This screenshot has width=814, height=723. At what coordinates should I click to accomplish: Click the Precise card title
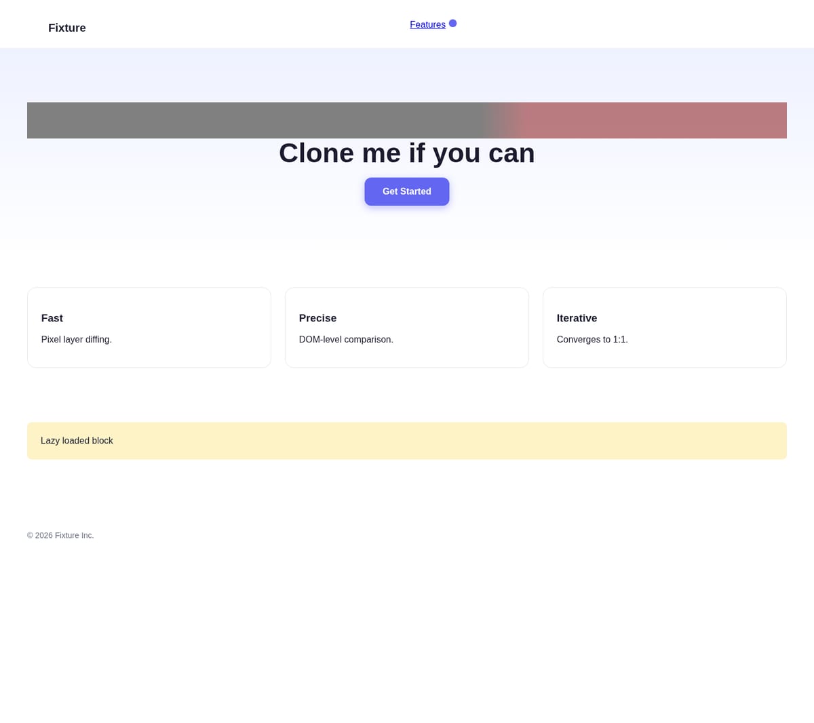tap(317, 318)
